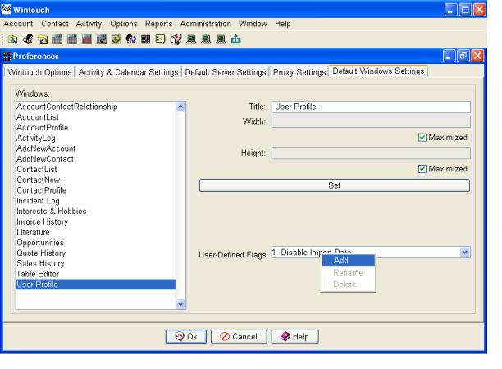Select AddNewContact in Windows list
Viewport: 502px width, 369px height.
[96, 159]
